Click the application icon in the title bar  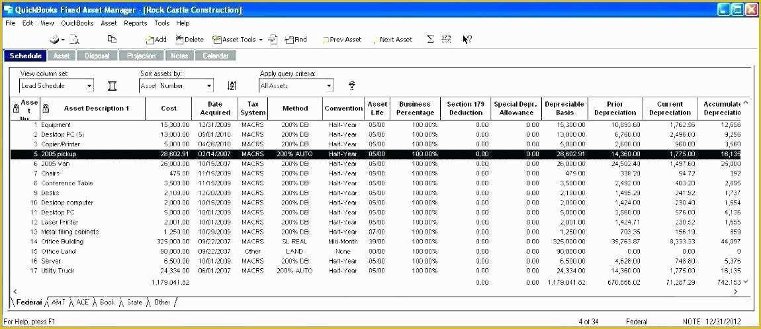coord(8,10)
